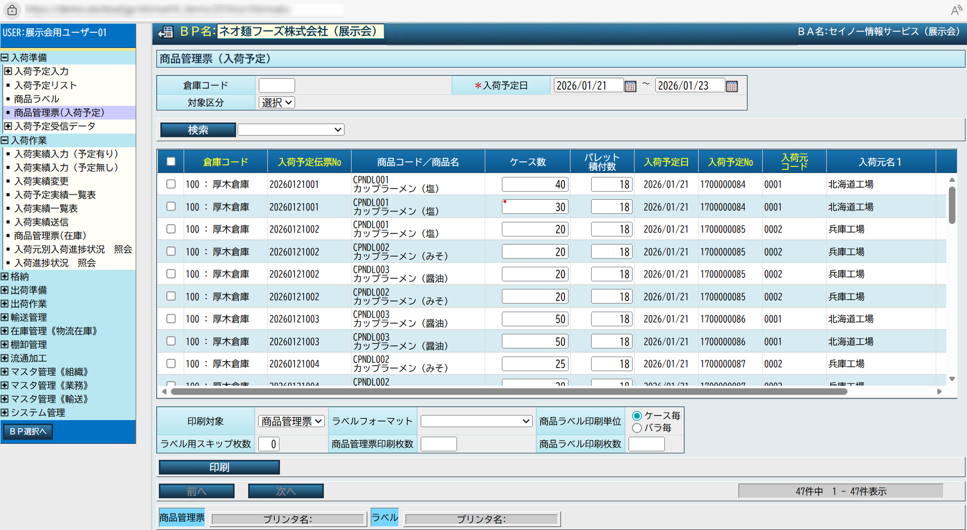
Task: Click the table's horizontal scrollbar
Action: click(x=509, y=391)
